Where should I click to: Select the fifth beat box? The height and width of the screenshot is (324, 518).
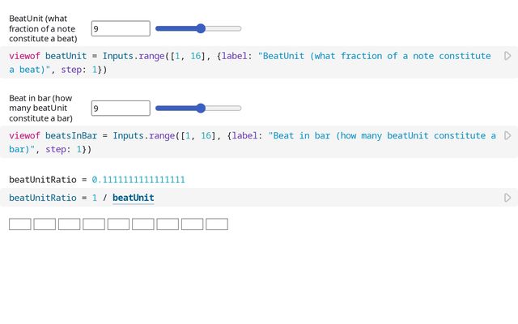pos(118,224)
